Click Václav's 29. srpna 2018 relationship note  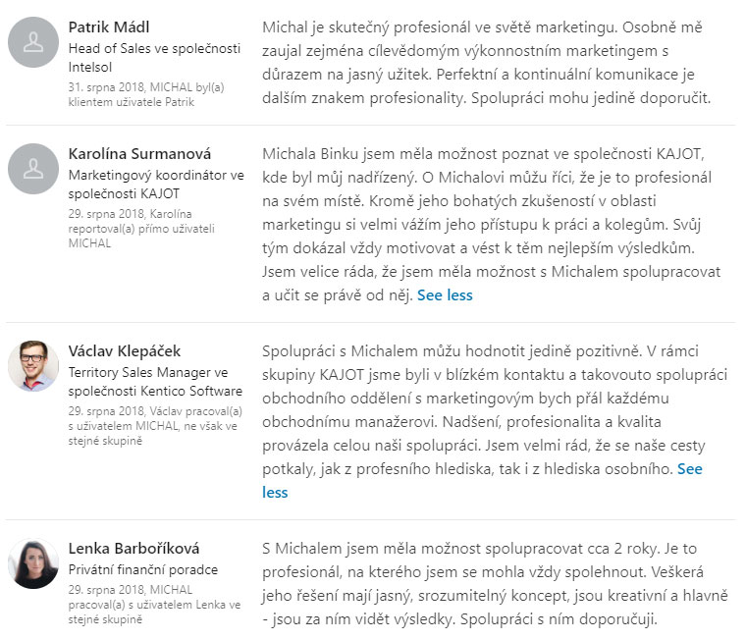click(x=155, y=426)
